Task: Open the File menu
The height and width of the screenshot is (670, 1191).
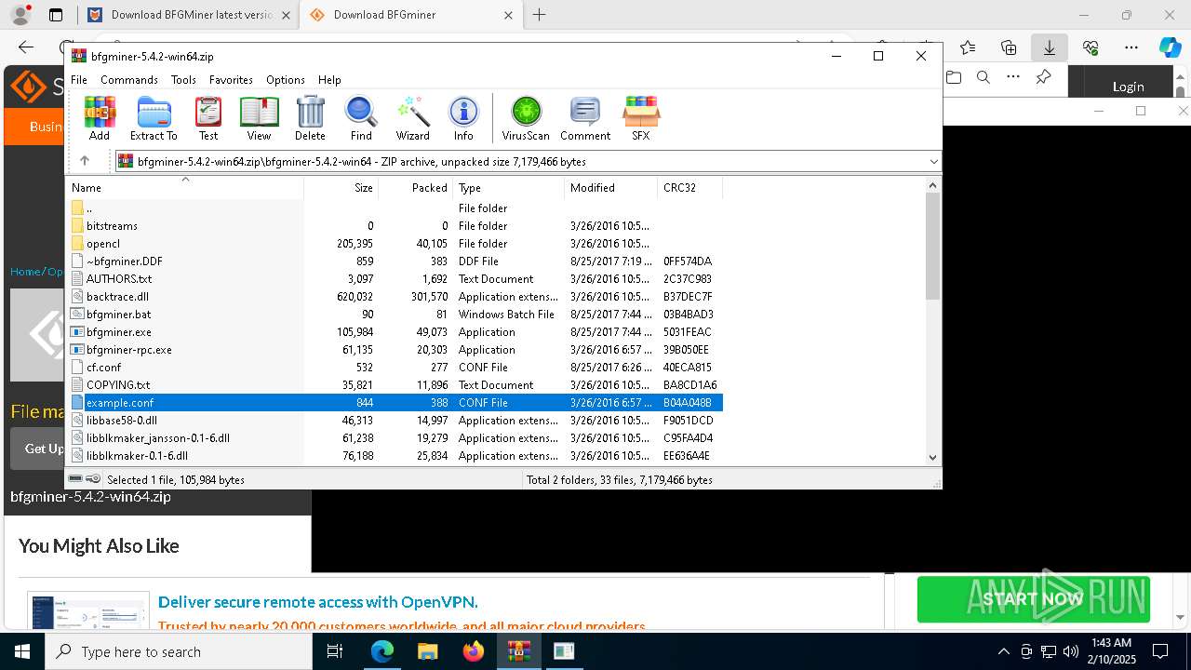Action: tap(79, 80)
